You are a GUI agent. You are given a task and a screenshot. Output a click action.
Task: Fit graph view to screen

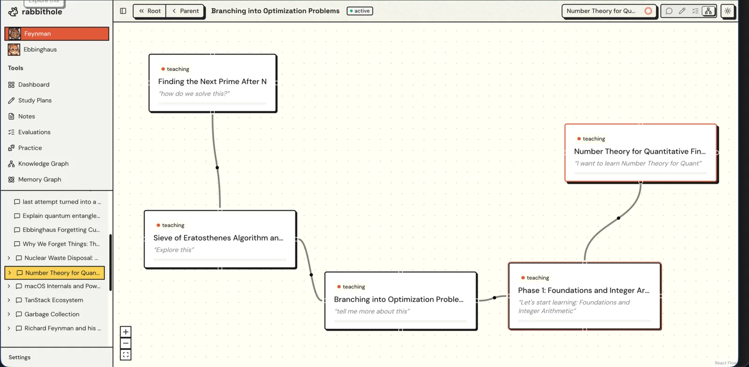point(125,355)
